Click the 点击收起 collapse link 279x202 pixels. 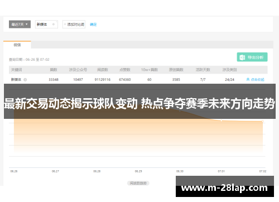[x=256, y=80]
